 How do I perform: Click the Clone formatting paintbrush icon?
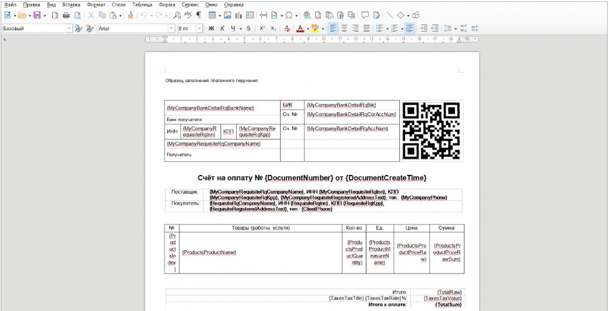point(131,15)
